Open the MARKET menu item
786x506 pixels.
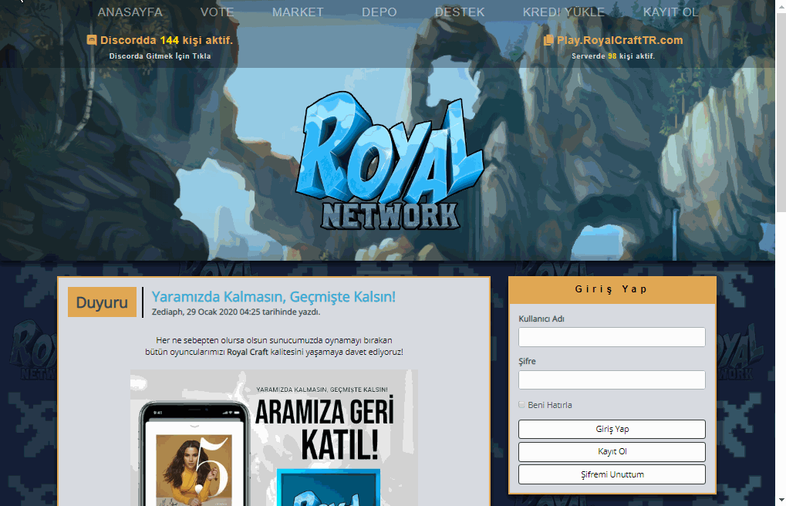[x=298, y=12]
